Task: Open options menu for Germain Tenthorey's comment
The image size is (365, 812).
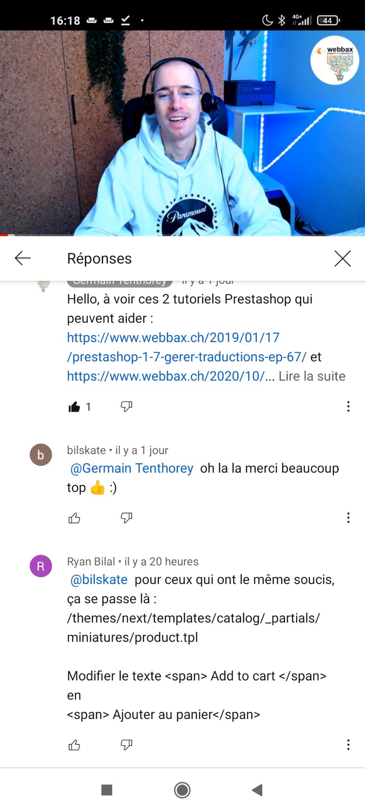Action: pyautogui.click(x=348, y=406)
